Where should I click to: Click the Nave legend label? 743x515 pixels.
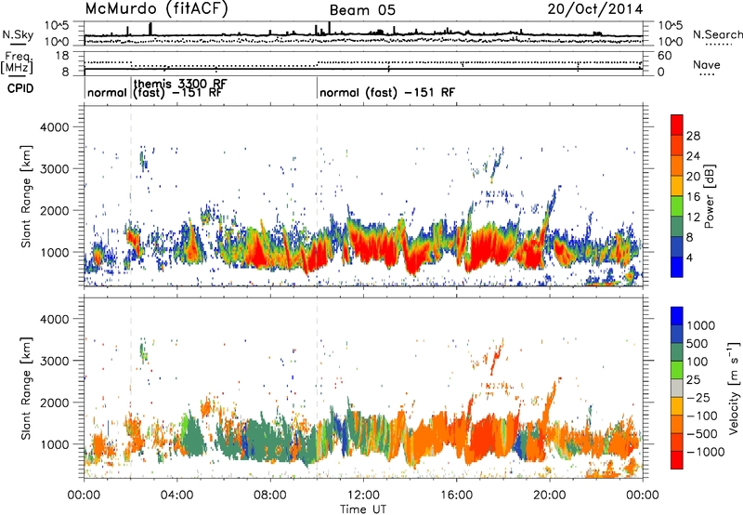pyautogui.click(x=707, y=64)
